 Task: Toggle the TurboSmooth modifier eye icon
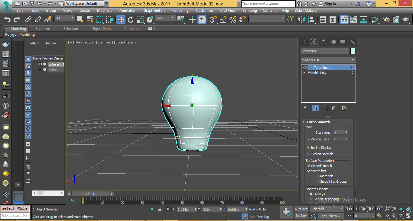point(305,68)
